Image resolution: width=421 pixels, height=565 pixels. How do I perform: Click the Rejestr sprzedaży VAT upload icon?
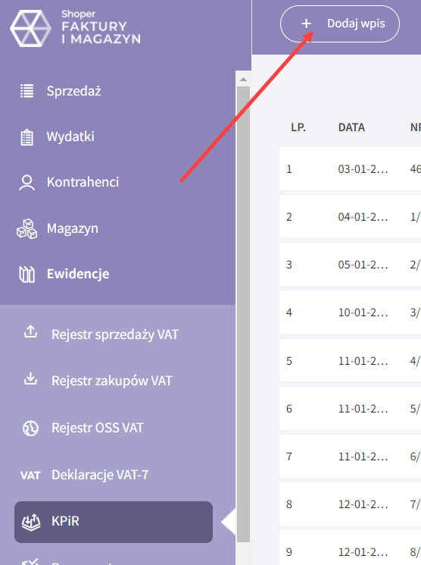point(30,331)
